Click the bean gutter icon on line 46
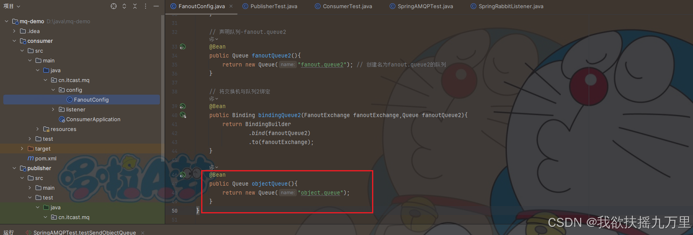Viewport: 693px width, 235px height. tap(183, 175)
